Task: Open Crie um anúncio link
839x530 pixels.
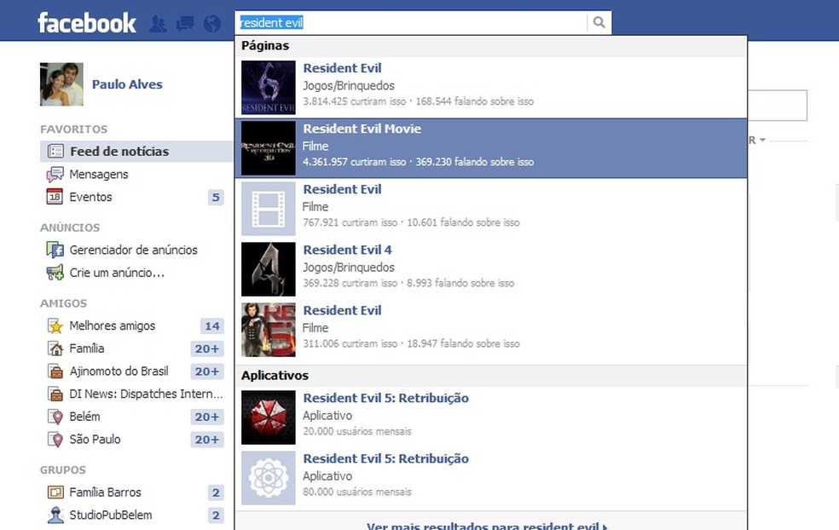Action: 117,273
